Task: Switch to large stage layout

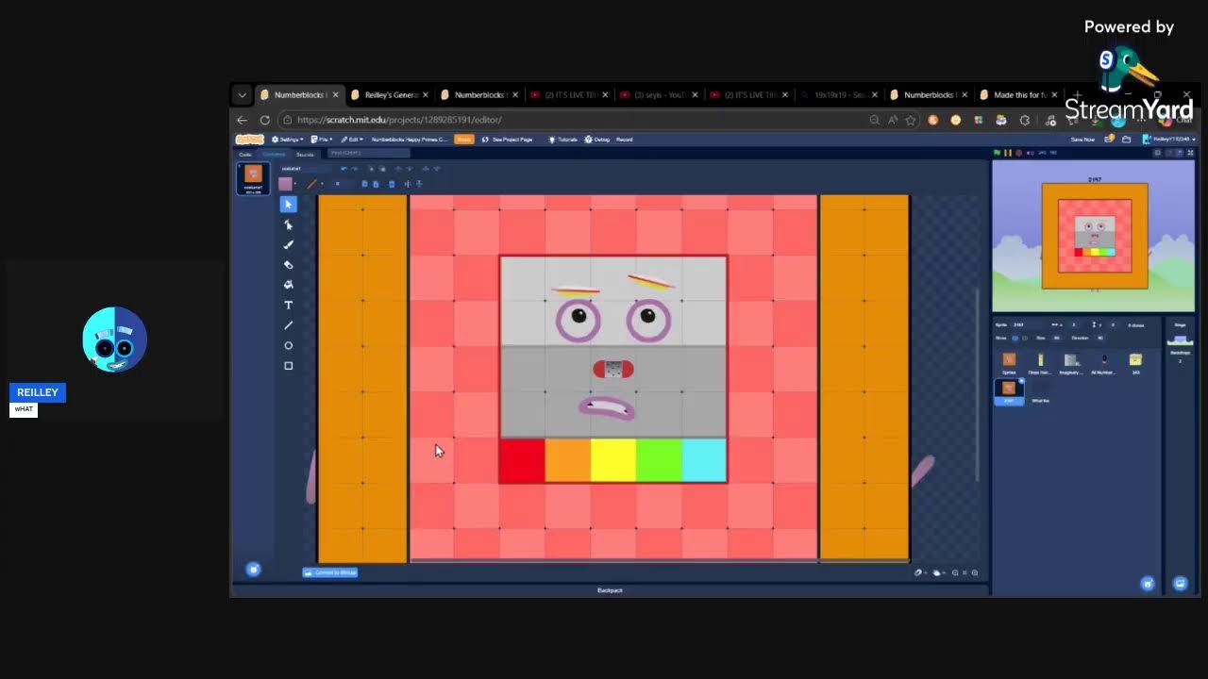Action: (x=1180, y=153)
